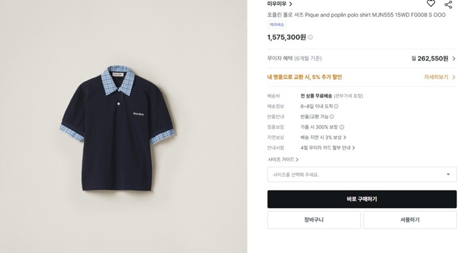
Task: Open price info icon beside 1,575,300원
Action: click(310, 37)
